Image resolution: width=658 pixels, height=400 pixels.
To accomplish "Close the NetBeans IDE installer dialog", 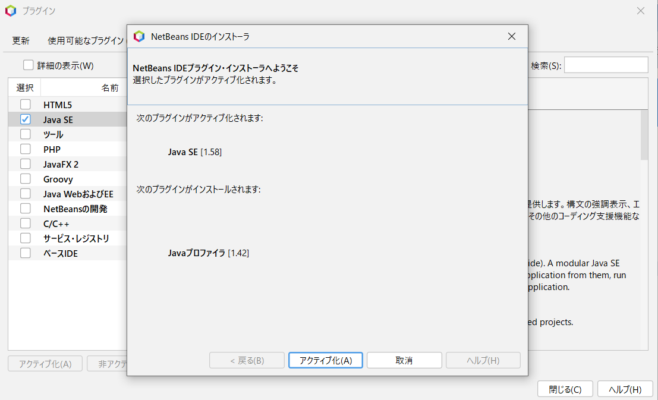I will pyautogui.click(x=512, y=36).
